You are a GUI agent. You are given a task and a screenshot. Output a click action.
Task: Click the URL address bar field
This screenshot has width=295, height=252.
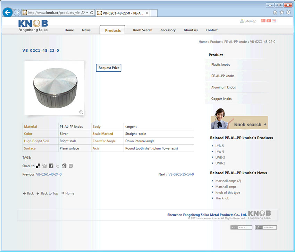(53, 13)
